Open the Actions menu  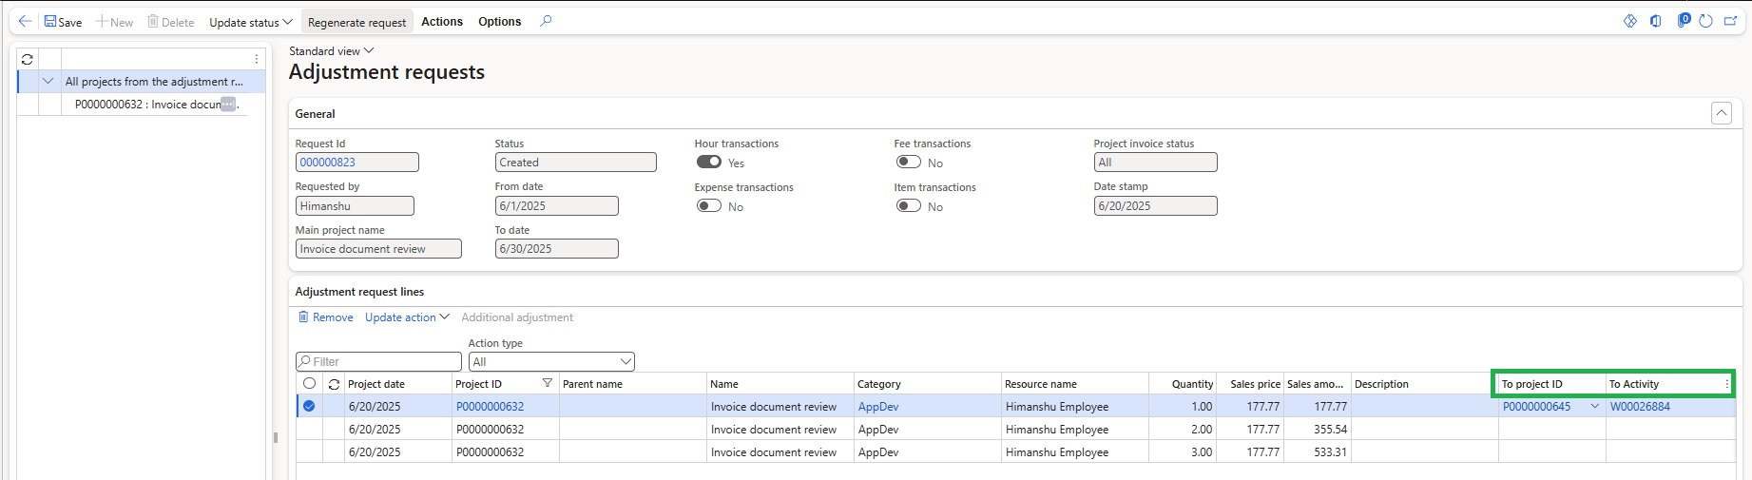[442, 22]
